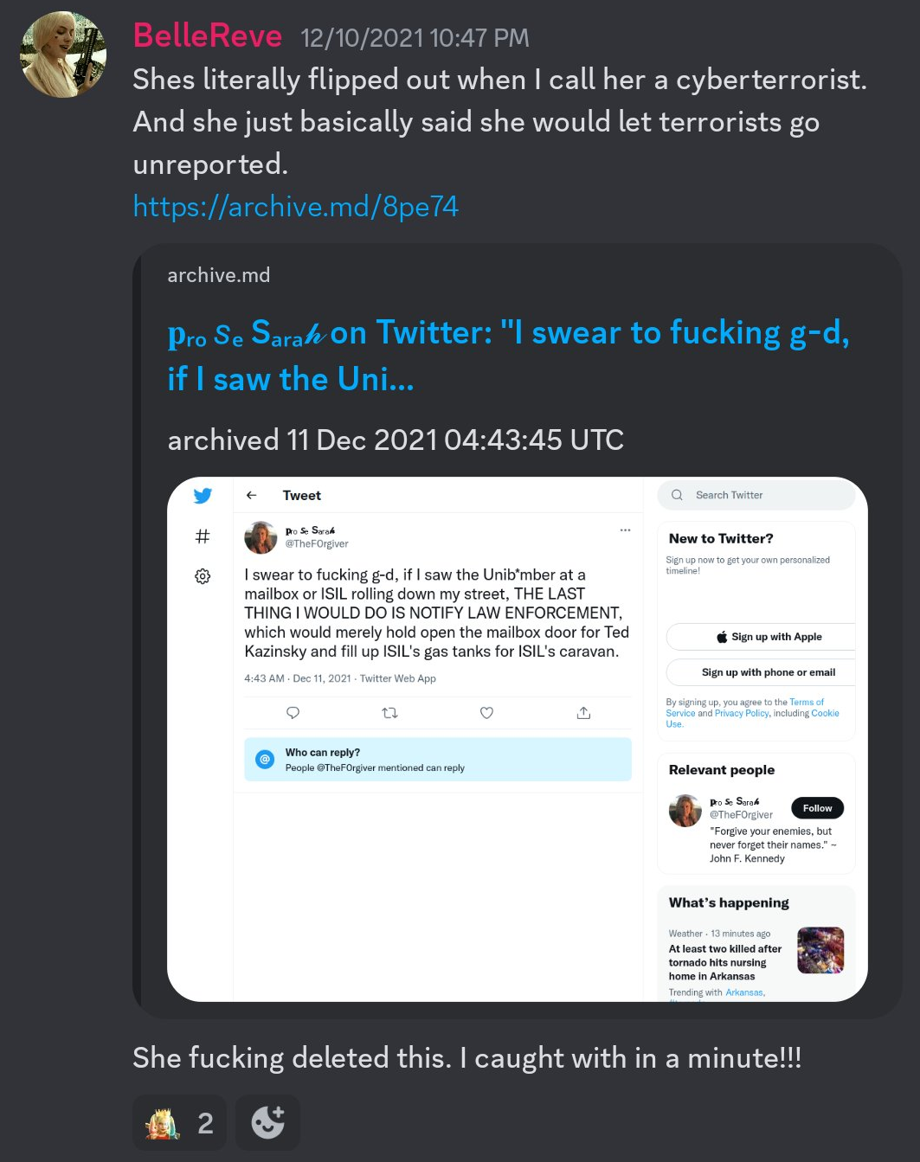The width and height of the screenshot is (920, 1162).
Task: Click the tweet share icon
Action: tap(583, 713)
